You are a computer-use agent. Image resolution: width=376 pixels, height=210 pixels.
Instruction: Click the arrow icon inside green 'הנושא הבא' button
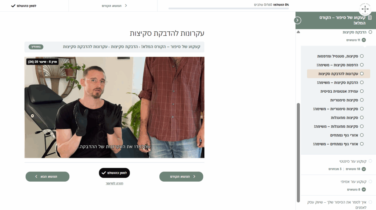click(x=36, y=177)
